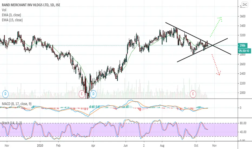The width and height of the screenshot is (252, 149).
Task: Click the 2600 price axis label
Action: pos(243,64)
